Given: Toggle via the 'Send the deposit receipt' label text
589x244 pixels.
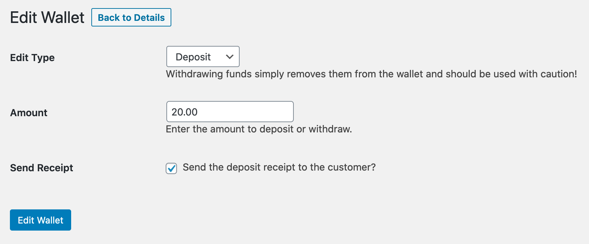Looking at the screenshot, I should click(279, 167).
